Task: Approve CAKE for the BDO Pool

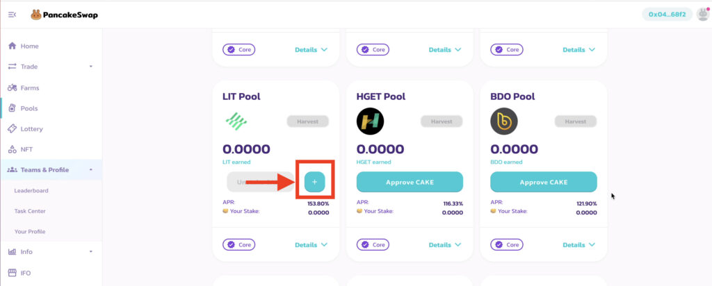Action: (x=544, y=182)
